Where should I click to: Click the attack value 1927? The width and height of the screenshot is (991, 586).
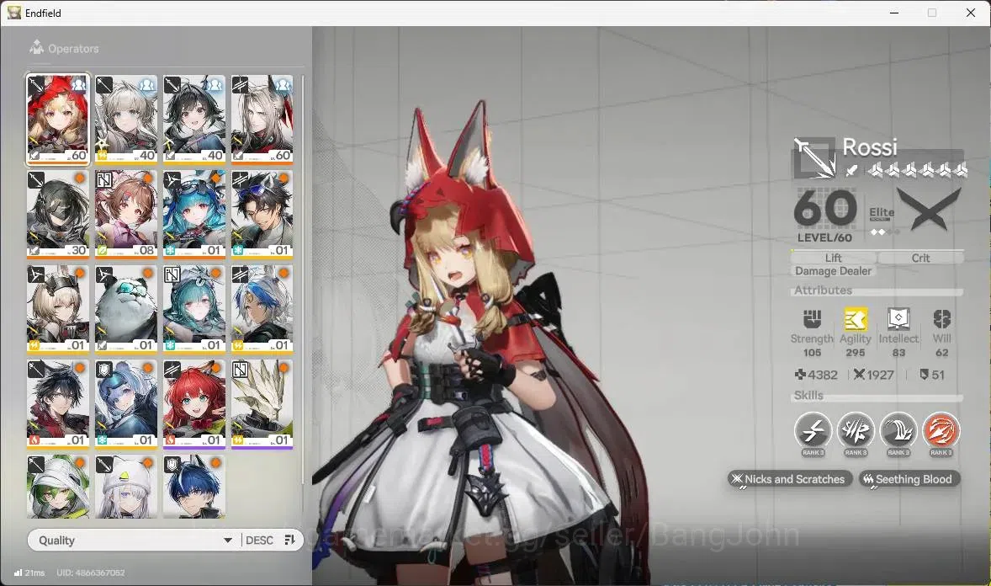tap(874, 375)
